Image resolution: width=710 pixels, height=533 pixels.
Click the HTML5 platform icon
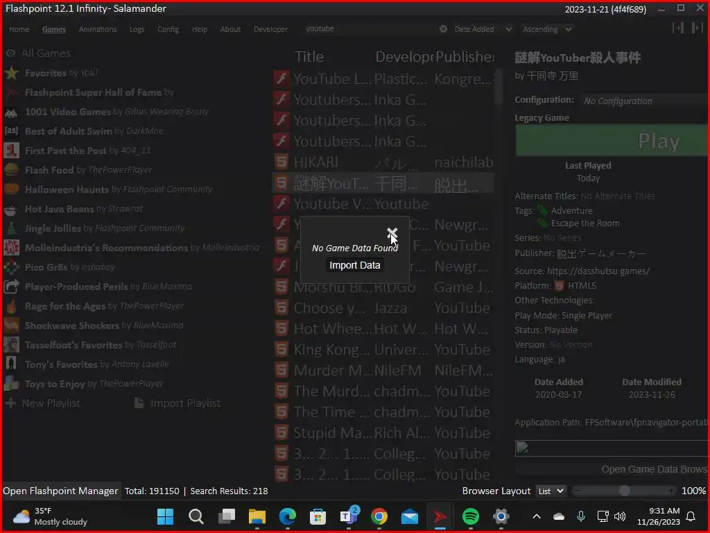(560, 285)
